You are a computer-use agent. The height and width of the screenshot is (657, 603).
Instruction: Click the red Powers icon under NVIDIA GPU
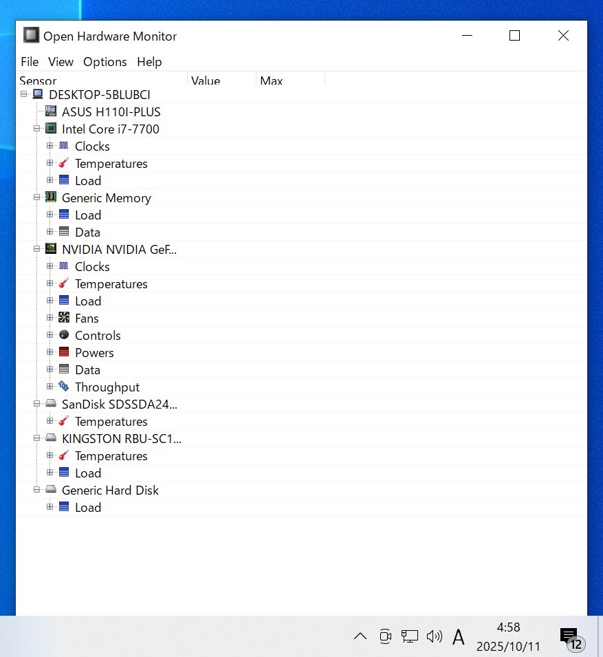64,352
